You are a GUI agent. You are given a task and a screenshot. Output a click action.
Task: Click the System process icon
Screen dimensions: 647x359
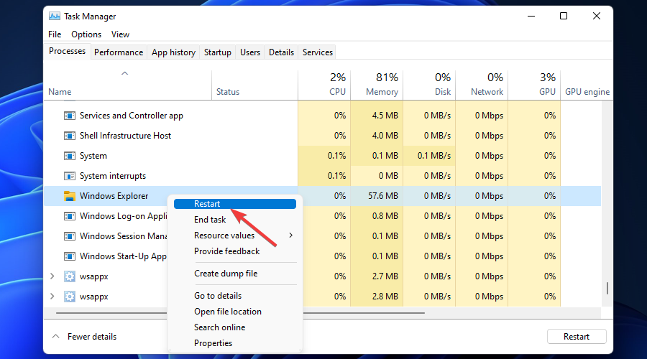(x=69, y=156)
